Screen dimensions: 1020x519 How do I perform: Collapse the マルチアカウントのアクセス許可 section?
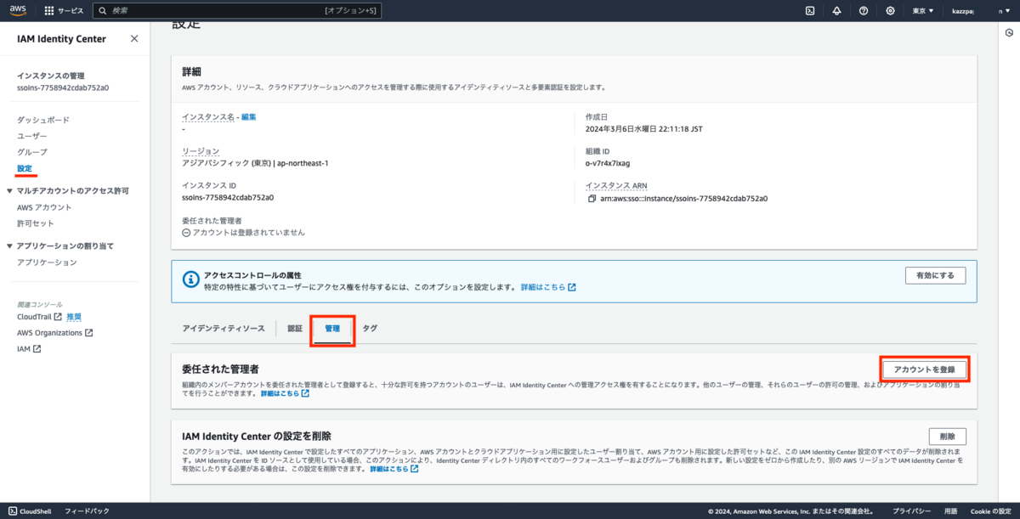tap(9, 191)
